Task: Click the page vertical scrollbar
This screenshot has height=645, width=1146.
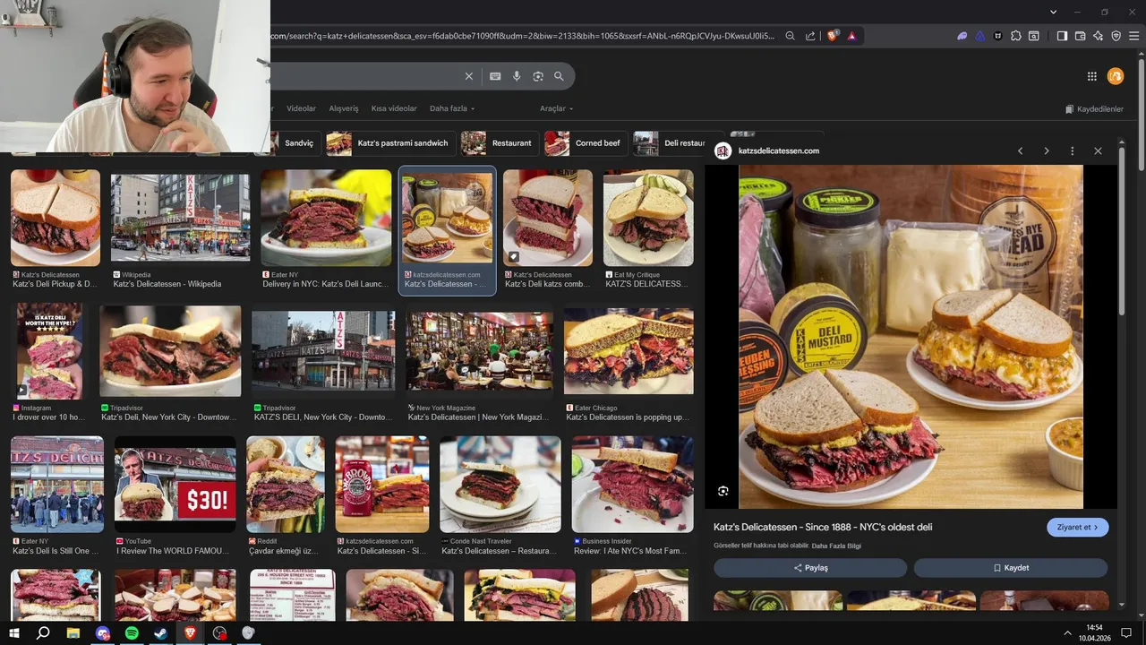Action: coord(1141,116)
